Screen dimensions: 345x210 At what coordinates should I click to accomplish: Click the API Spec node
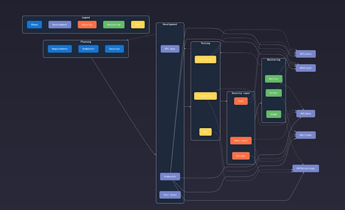(x=170, y=49)
